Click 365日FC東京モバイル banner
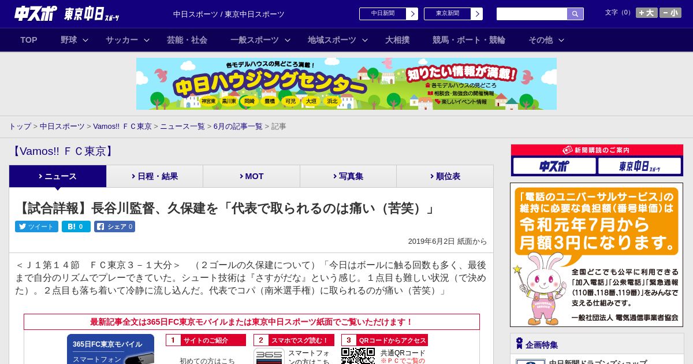This screenshot has width=693, height=364. [110, 349]
